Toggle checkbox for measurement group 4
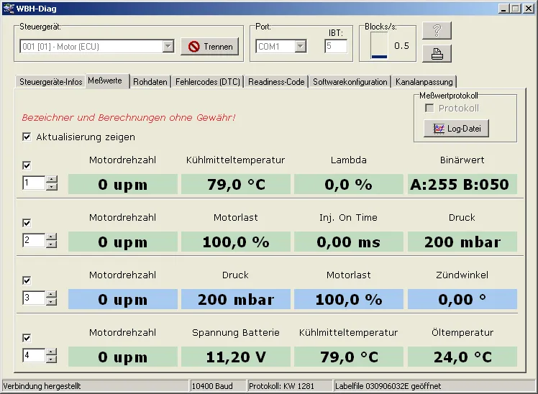The image size is (538, 394). coord(27,338)
